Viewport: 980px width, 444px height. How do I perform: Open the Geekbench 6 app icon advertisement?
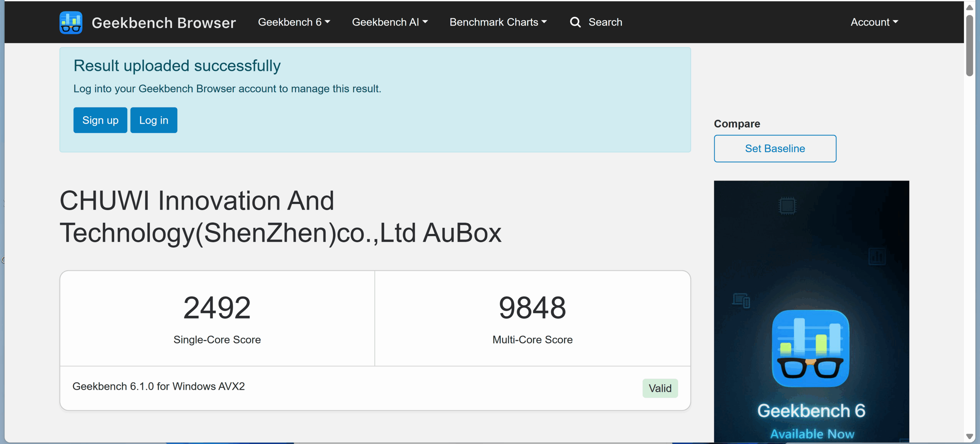(x=810, y=348)
